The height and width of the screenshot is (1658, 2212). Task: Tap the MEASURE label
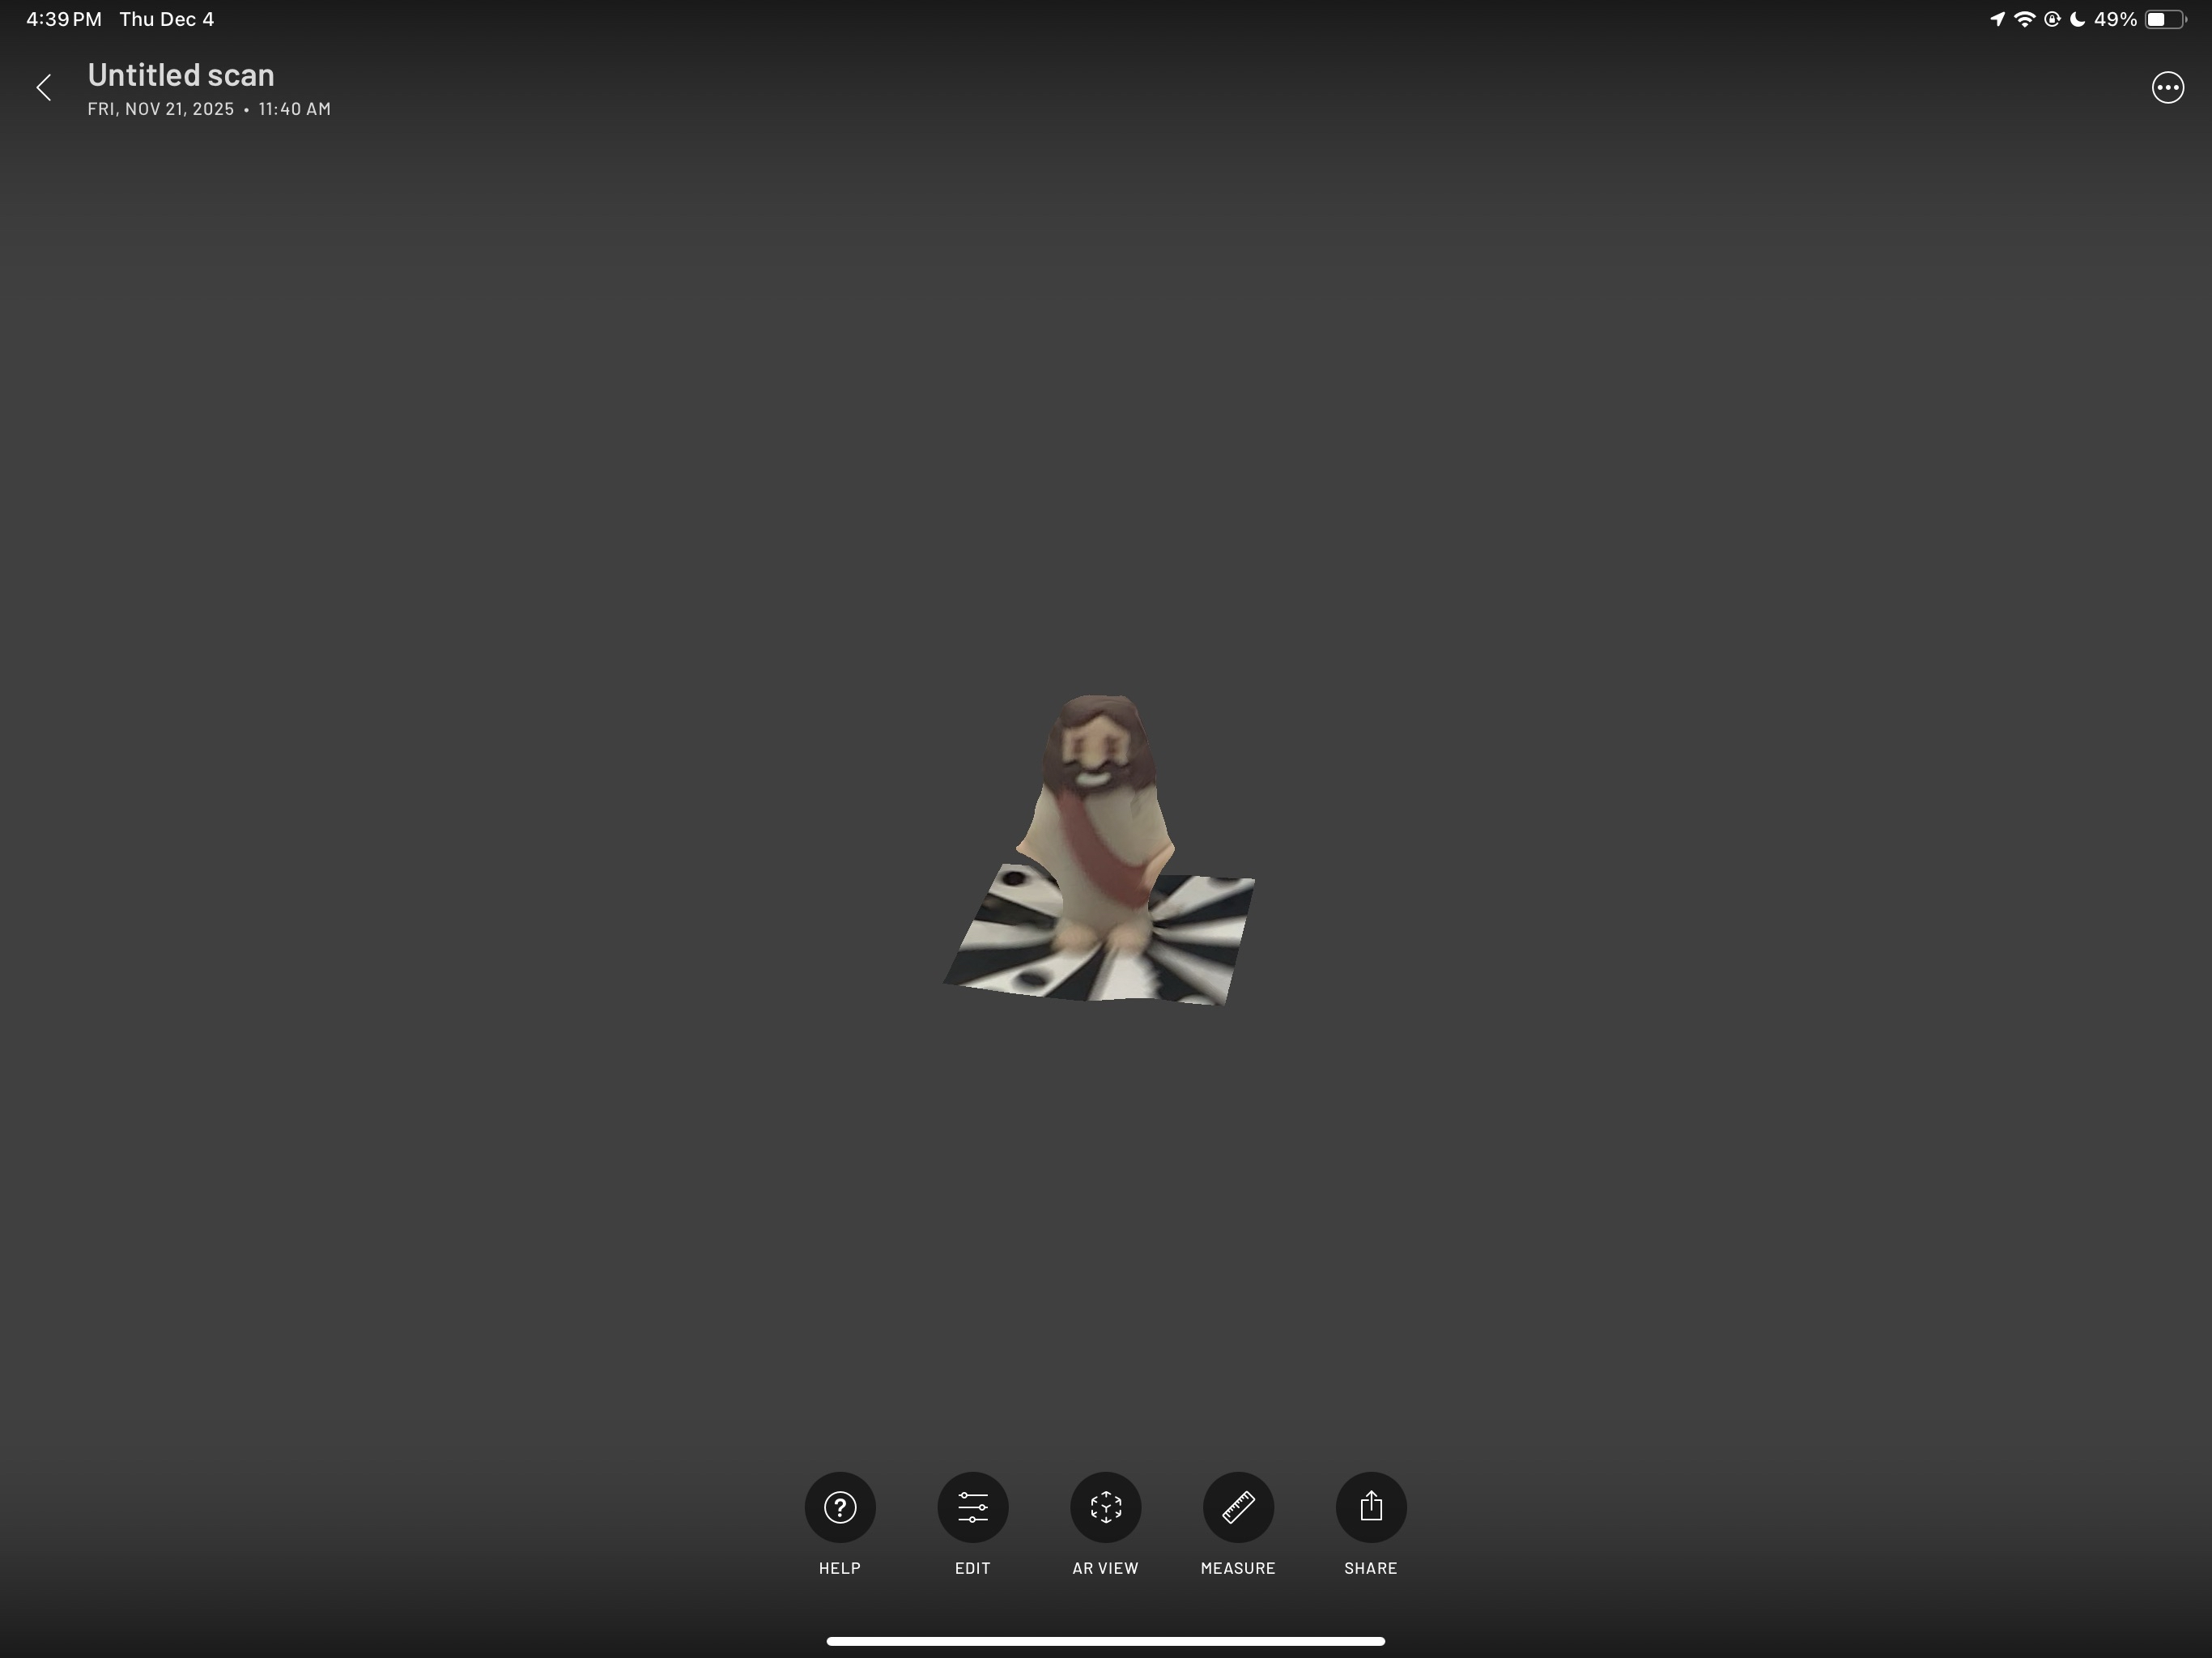click(1238, 1568)
